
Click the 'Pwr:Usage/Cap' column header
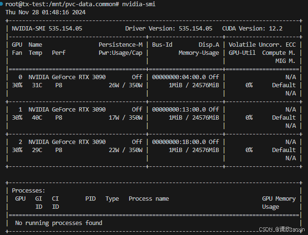tap(121, 53)
